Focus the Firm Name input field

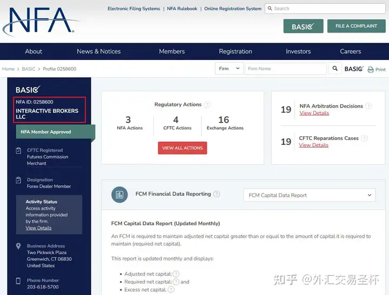coord(286,69)
